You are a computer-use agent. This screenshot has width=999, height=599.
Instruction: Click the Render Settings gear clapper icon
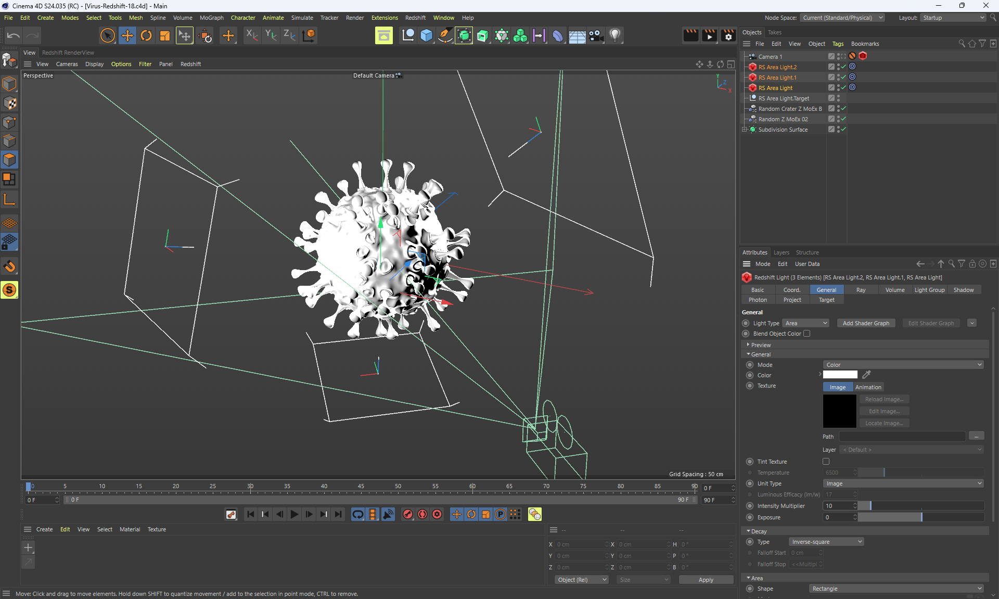point(728,35)
